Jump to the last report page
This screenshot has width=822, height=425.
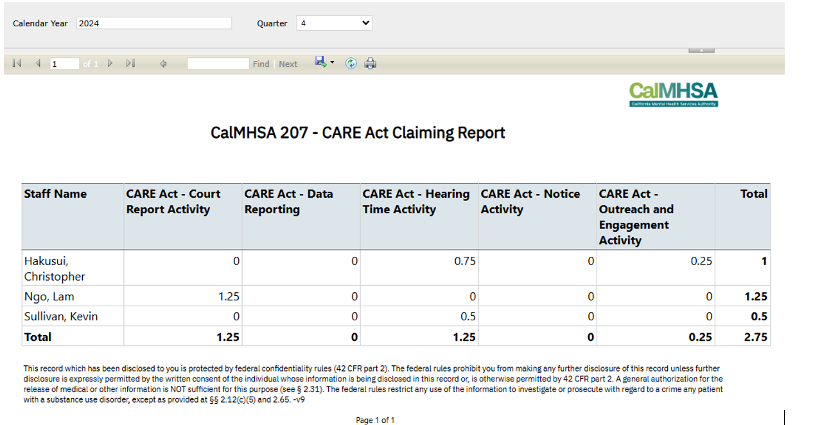pyautogui.click(x=130, y=64)
